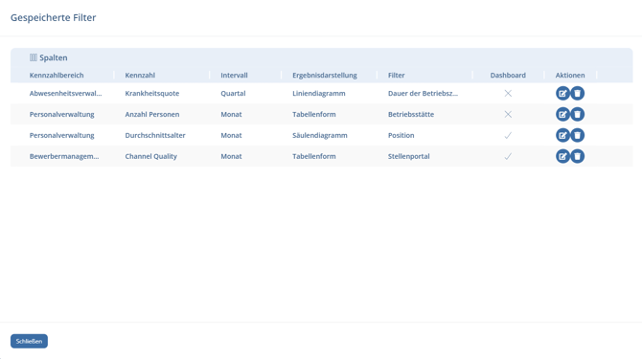Delete the Anzahl Personen filter entry
The height and width of the screenshot is (359, 642).
[x=577, y=114]
